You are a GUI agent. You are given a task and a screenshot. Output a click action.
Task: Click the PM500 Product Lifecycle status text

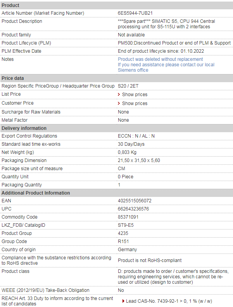point(174,43)
